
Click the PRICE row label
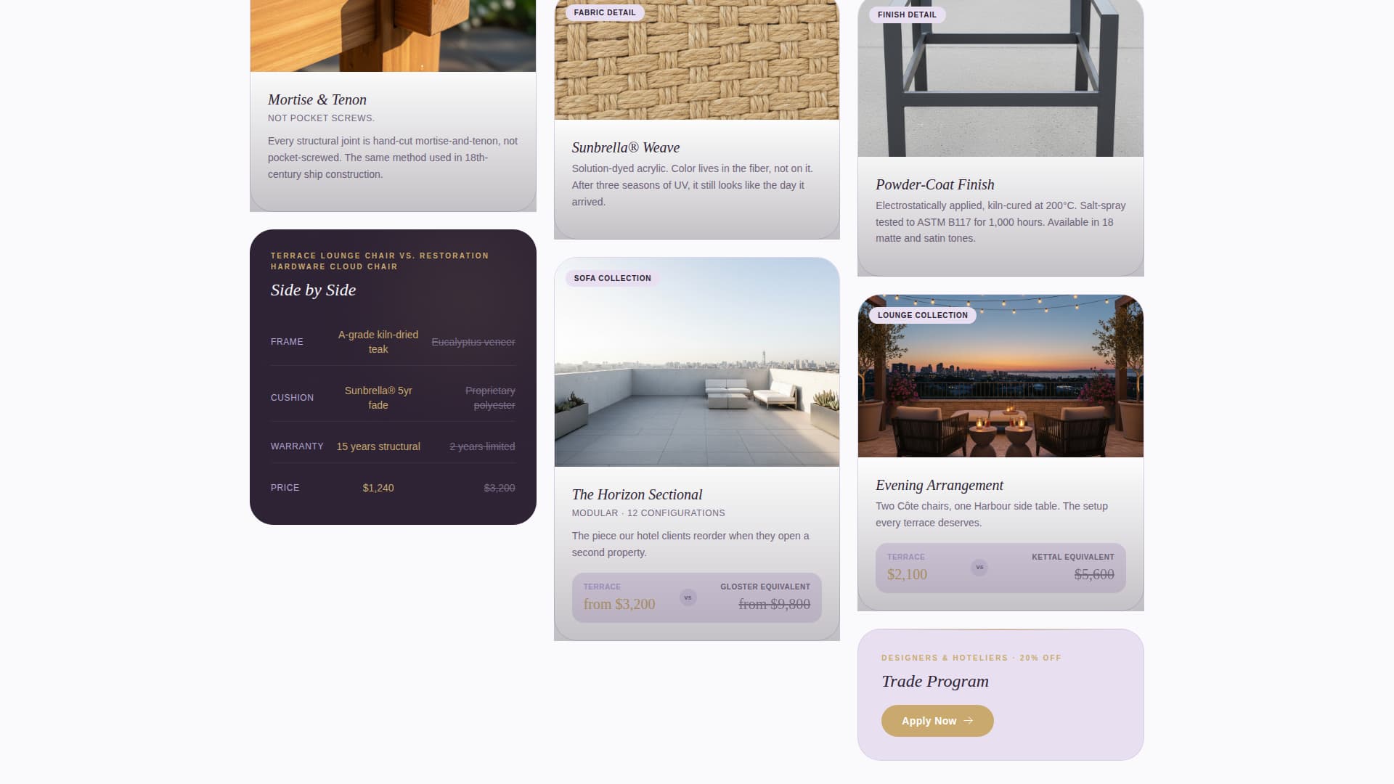click(285, 488)
